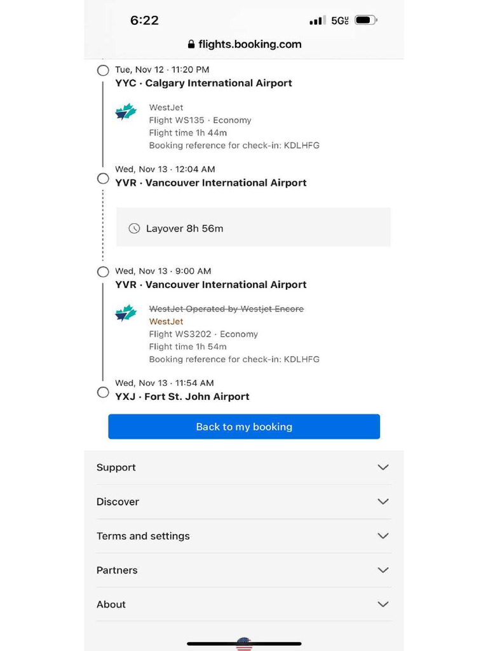The image size is (488, 651).
Task: Tap the flights.booking.com address bar
Action: [x=245, y=45]
